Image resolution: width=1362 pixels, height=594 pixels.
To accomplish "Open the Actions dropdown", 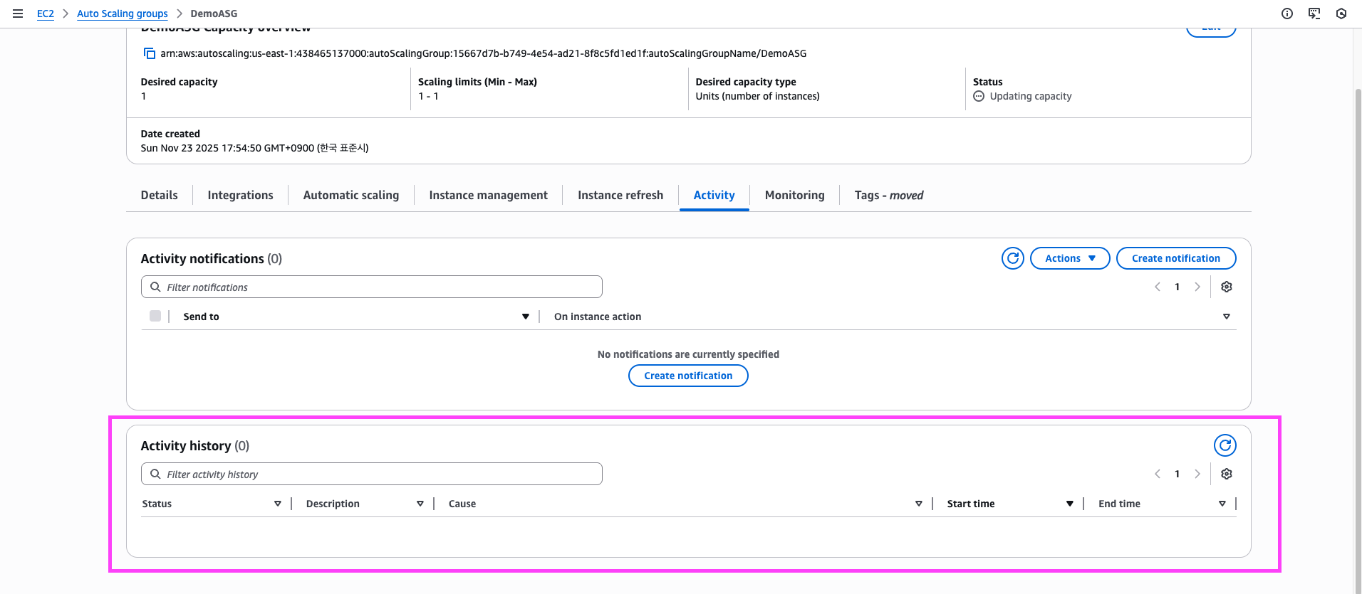I will [x=1070, y=258].
